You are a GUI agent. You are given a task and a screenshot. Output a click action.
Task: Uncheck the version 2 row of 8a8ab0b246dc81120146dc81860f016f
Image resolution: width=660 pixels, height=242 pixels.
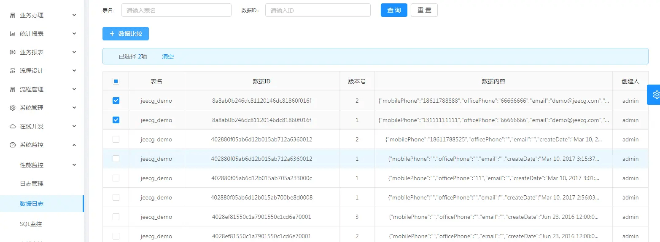click(116, 101)
